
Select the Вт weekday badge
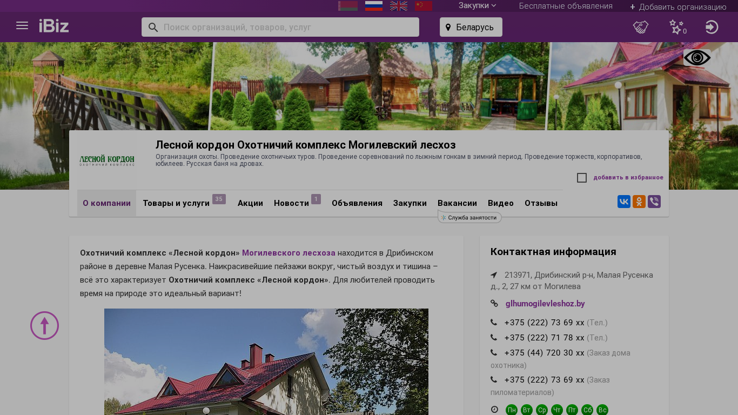[527, 410]
